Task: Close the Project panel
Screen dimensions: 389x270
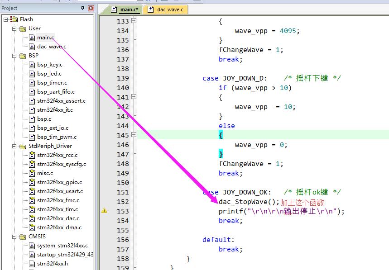Action: click(91, 8)
